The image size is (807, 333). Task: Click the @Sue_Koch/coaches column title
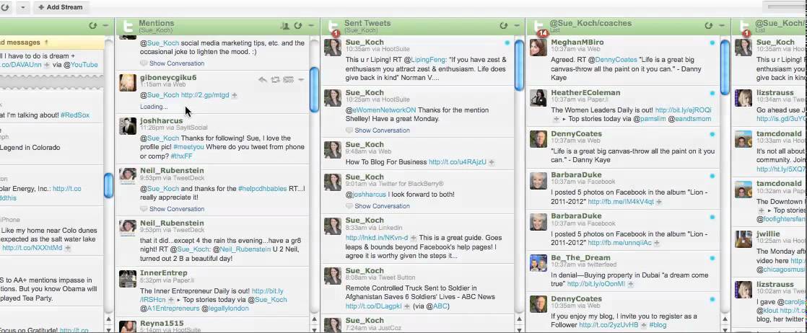tap(590, 23)
